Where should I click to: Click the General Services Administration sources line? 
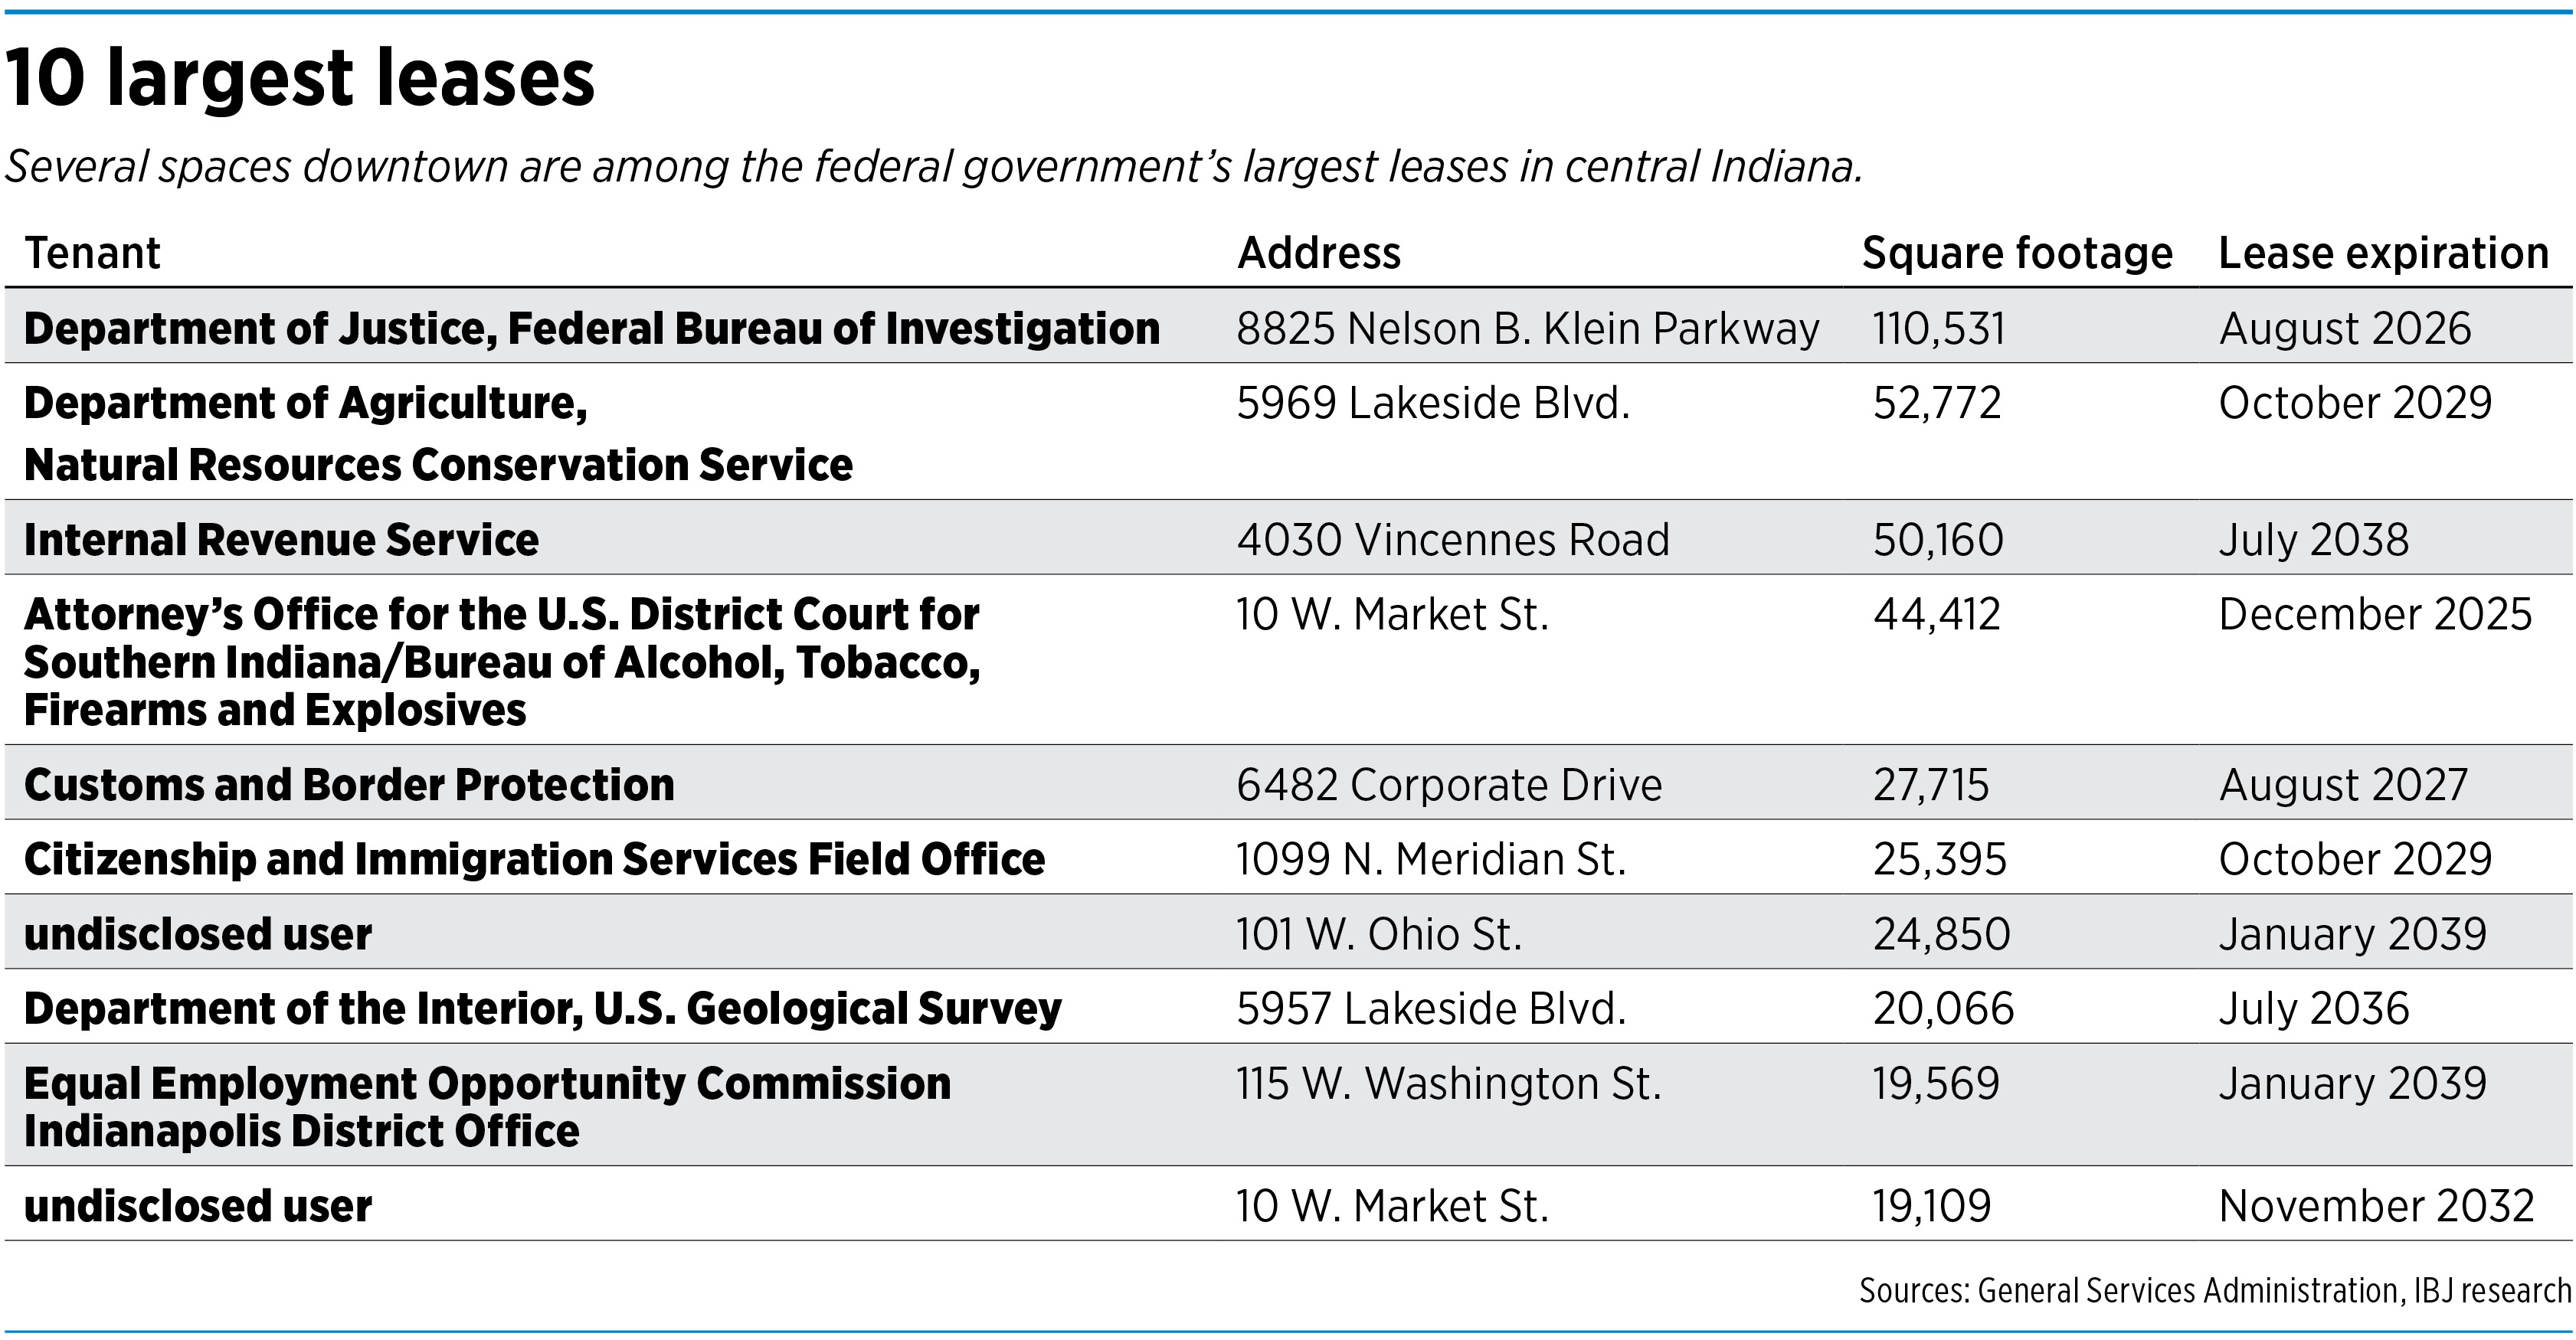[2214, 1291]
